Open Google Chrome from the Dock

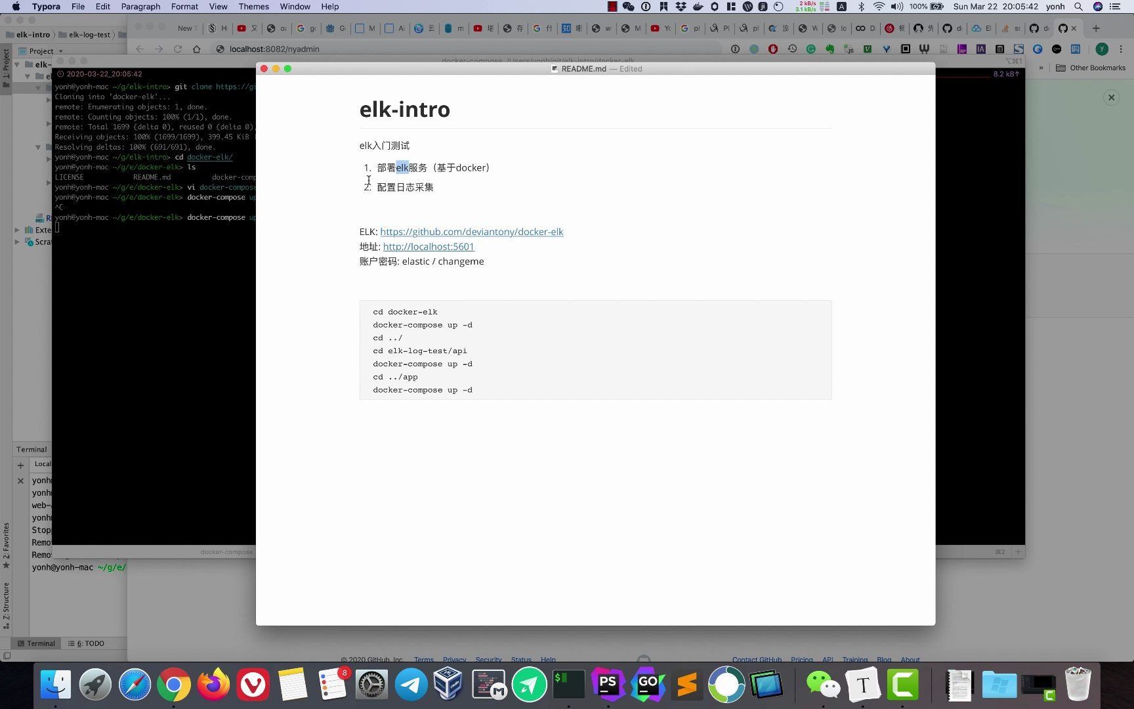(174, 685)
